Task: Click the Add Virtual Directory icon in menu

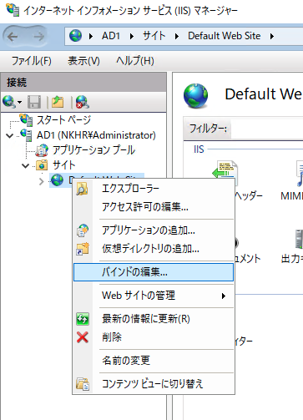Action: point(83,249)
